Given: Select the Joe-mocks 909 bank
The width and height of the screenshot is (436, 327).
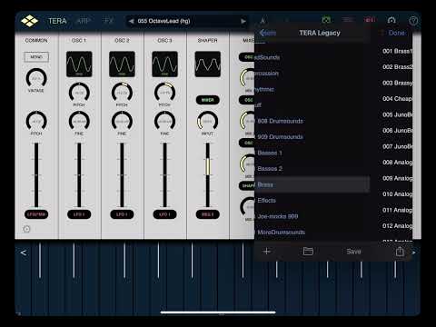Looking at the screenshot, I should point(312,216).
